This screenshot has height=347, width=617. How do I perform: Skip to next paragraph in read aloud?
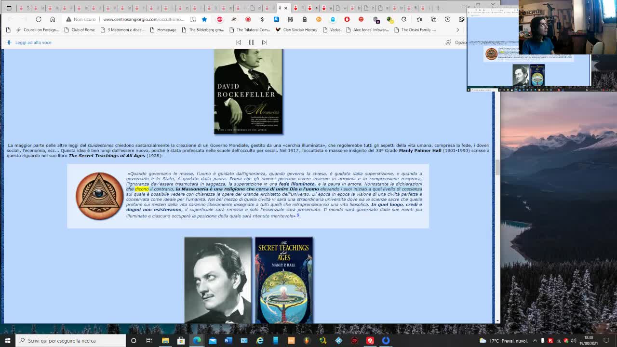[264, 42]
